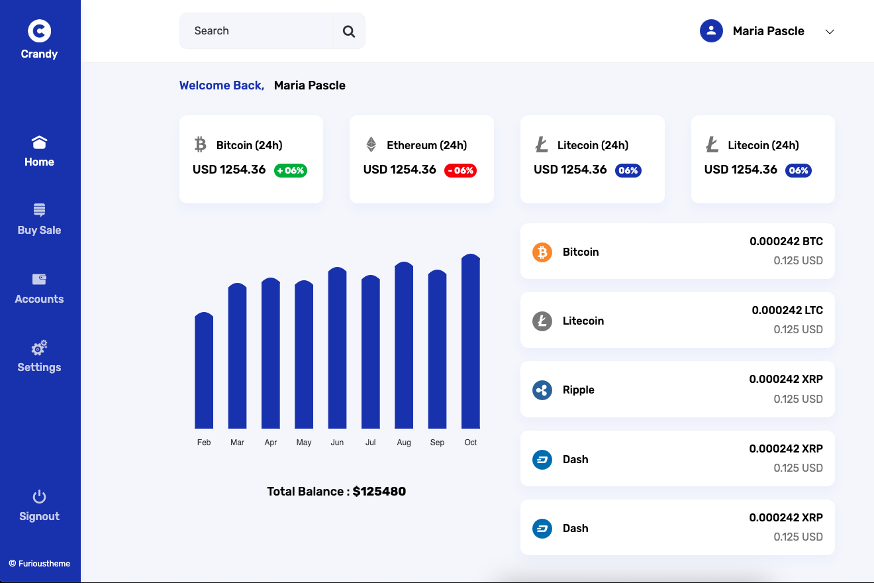Screen dimensions: 874x583
Task: Click the "0.000242 LTC" amount
Action: click(788, 310)
